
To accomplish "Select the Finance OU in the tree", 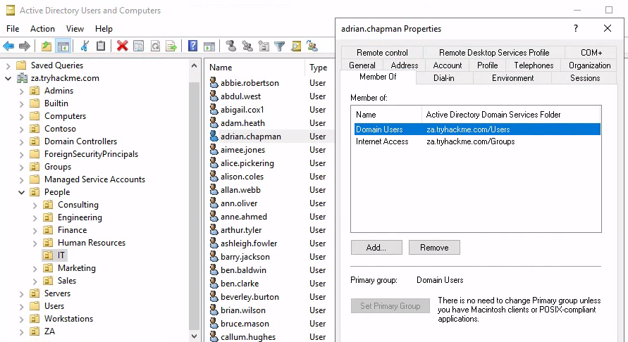I will 72,230.
